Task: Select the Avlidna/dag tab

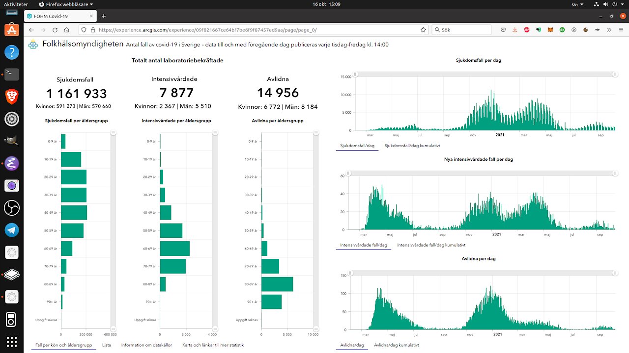Action: (x=352, y=345)
